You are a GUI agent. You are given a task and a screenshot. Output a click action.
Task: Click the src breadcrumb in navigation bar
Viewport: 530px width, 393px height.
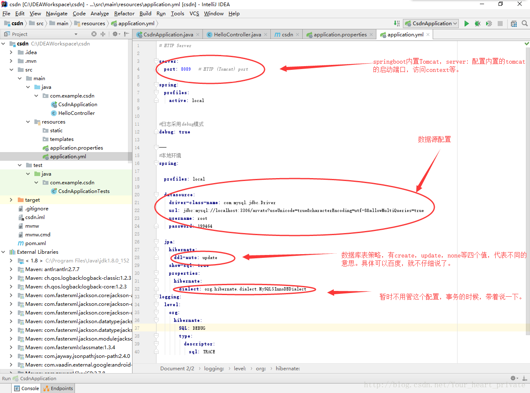click(36, 24)
